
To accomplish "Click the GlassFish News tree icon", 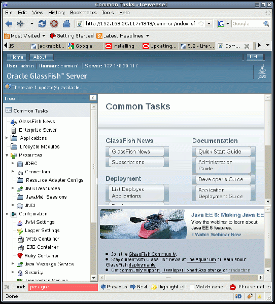I will coord(13,122).
